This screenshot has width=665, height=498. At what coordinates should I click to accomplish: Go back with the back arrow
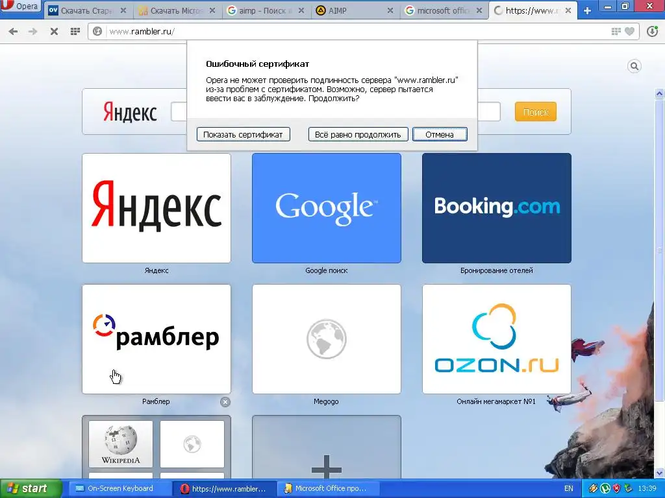tap(13, 31)
